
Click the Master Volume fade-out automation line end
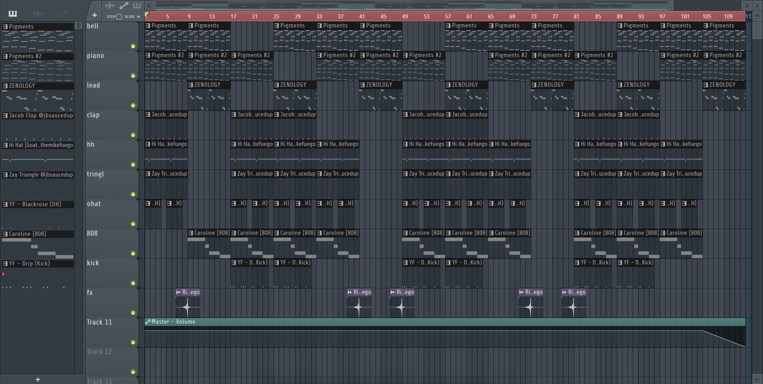coord(745,347)
